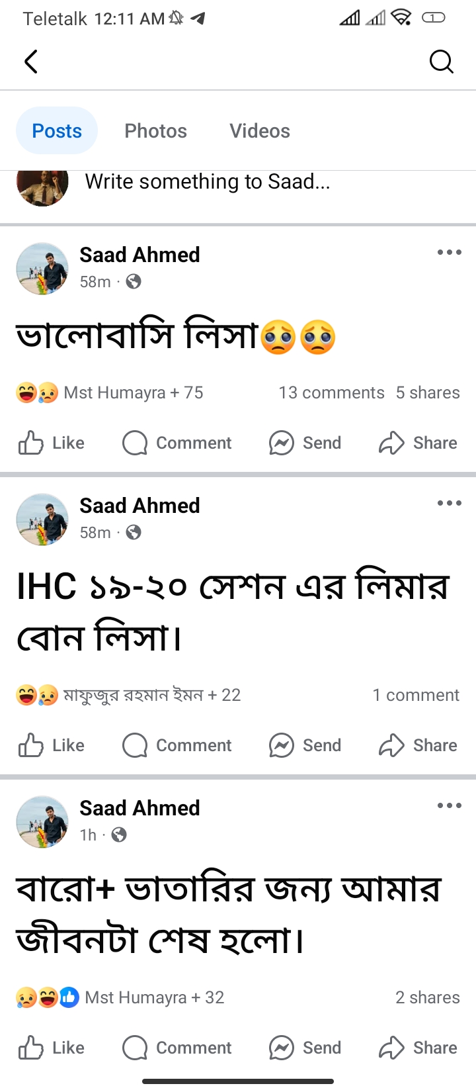
Task: Share the IHC ১৯-২০ post
Action: pos(418,745)
